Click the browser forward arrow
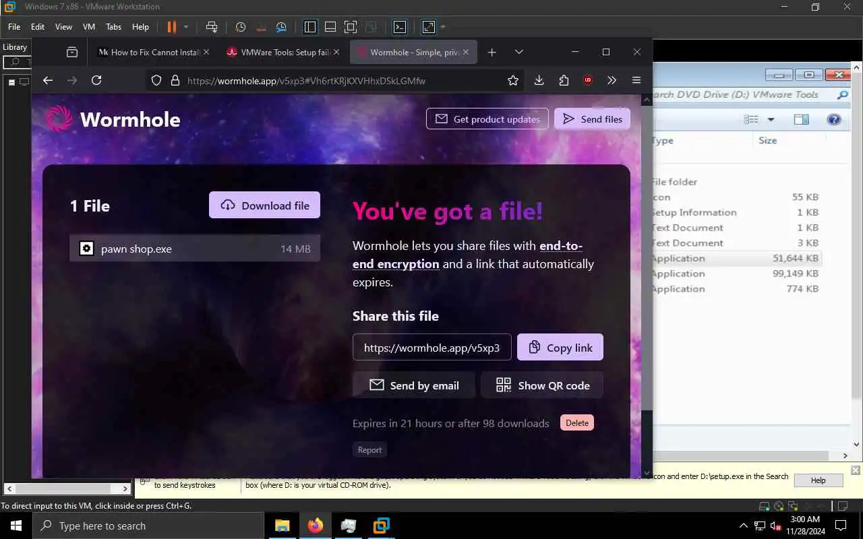This screenshot has width=863, height=539. [72, 80]
